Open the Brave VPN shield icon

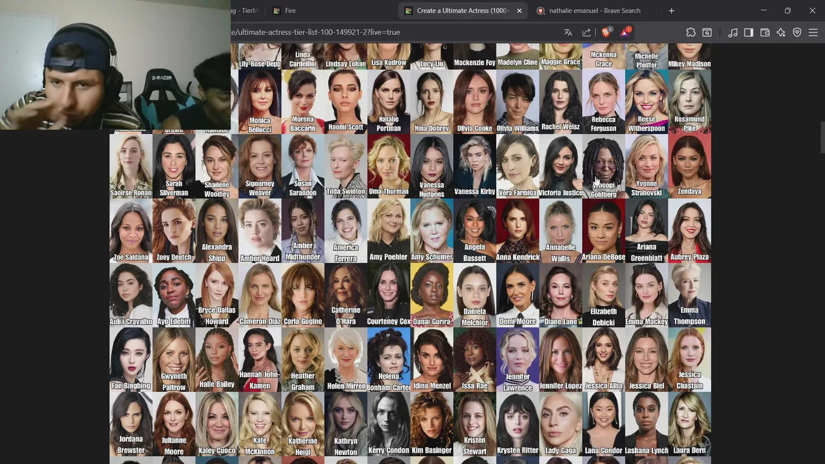797,32
